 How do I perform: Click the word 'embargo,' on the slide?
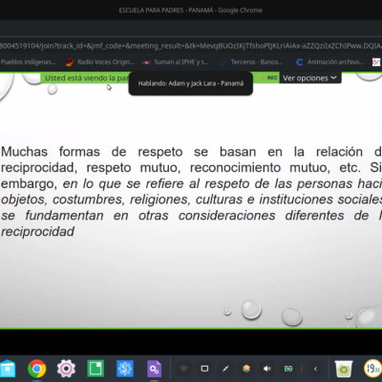29,184
